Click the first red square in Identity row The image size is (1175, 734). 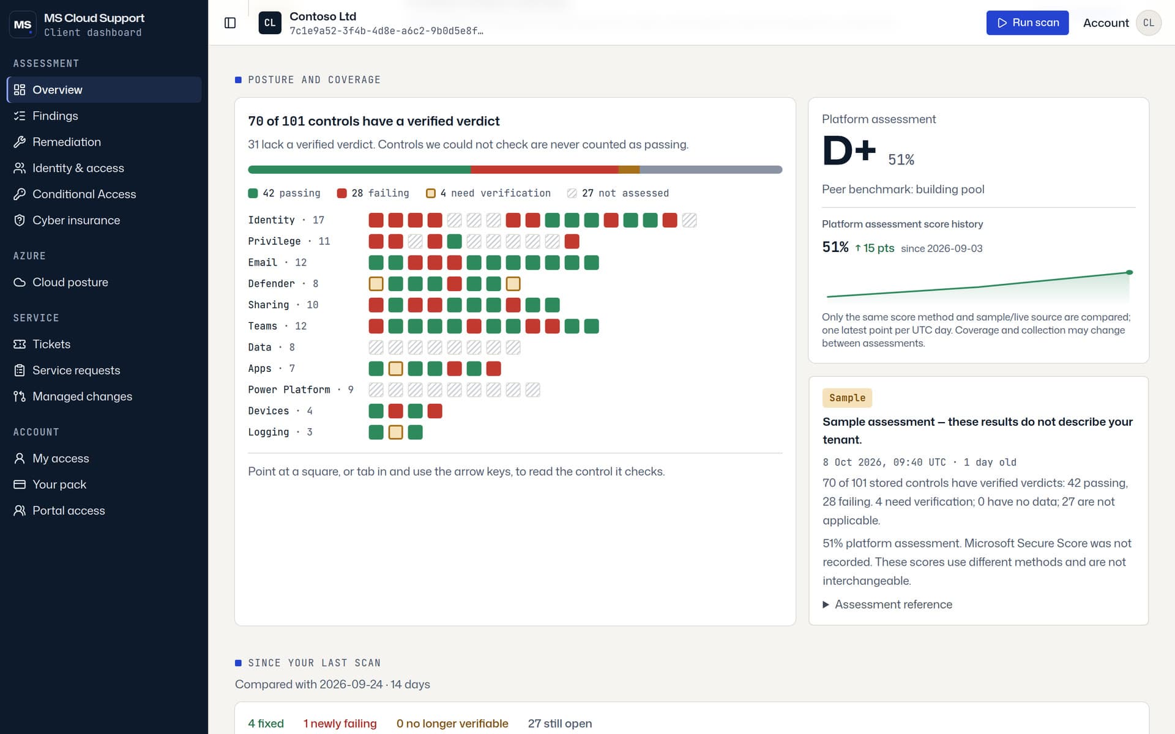(x=376, y=220)
